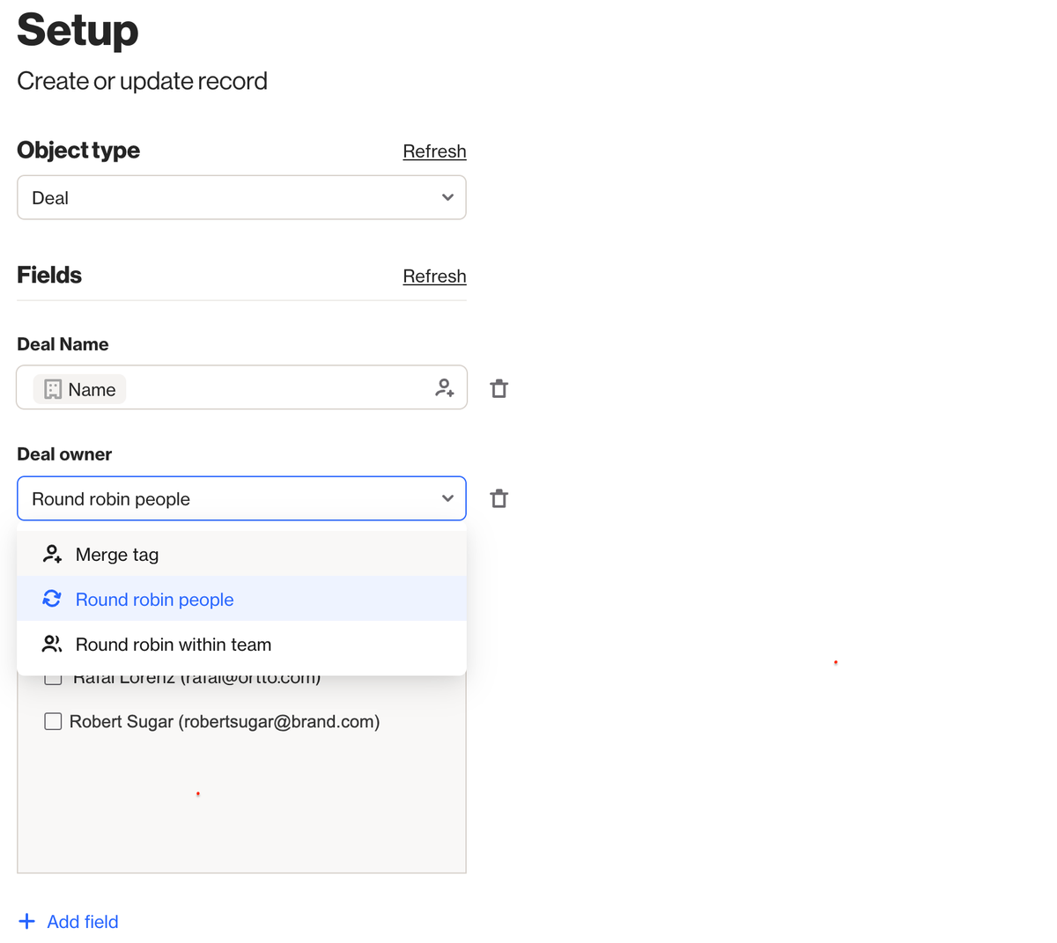Click the people group icon beside Round robin within team
The width and height of the screenshot is (1057, 943).
coord(52,644)
